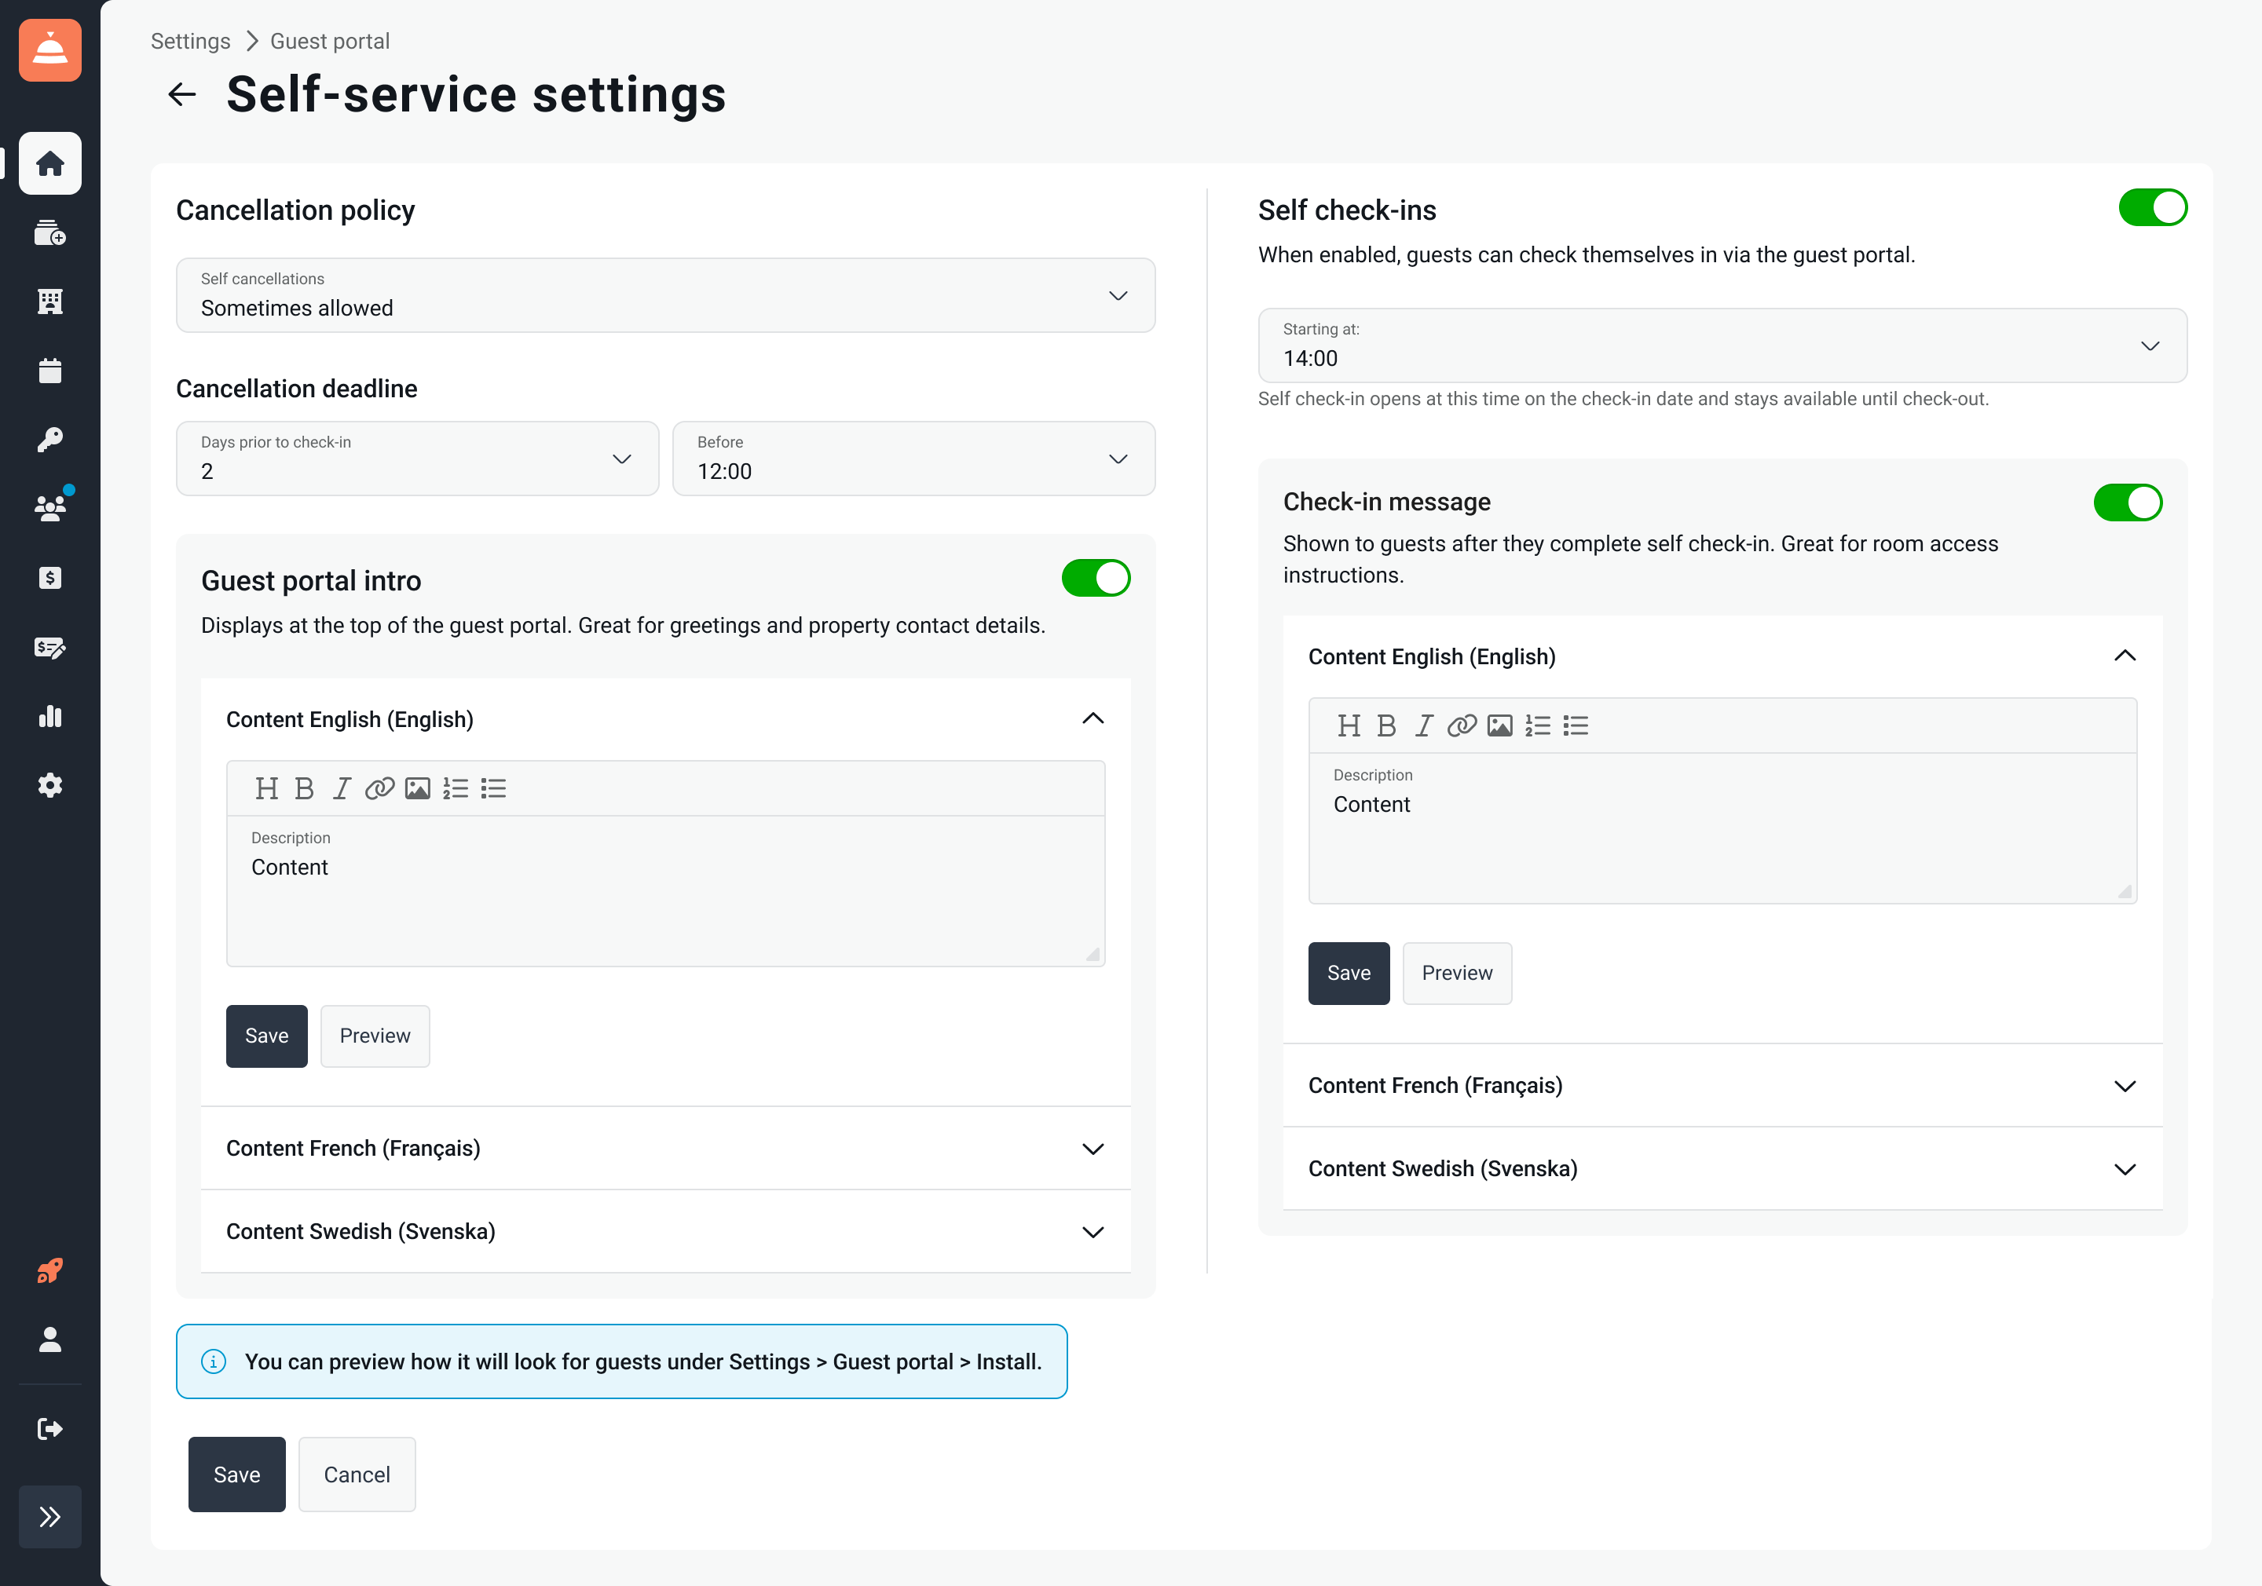This screenshot has width=2262, height=1586.
Task: Click the rocket icon in sidebar
Action: (x=50, y=1271)
